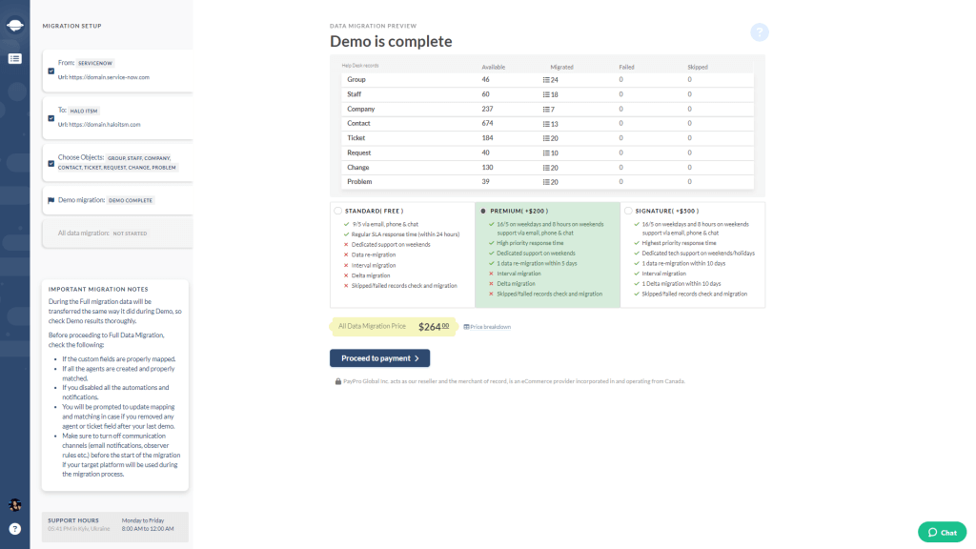Viewport: 976px width, 549px height.
Task: Select the Premium (+$200) support plan
Action: point(483,211)
